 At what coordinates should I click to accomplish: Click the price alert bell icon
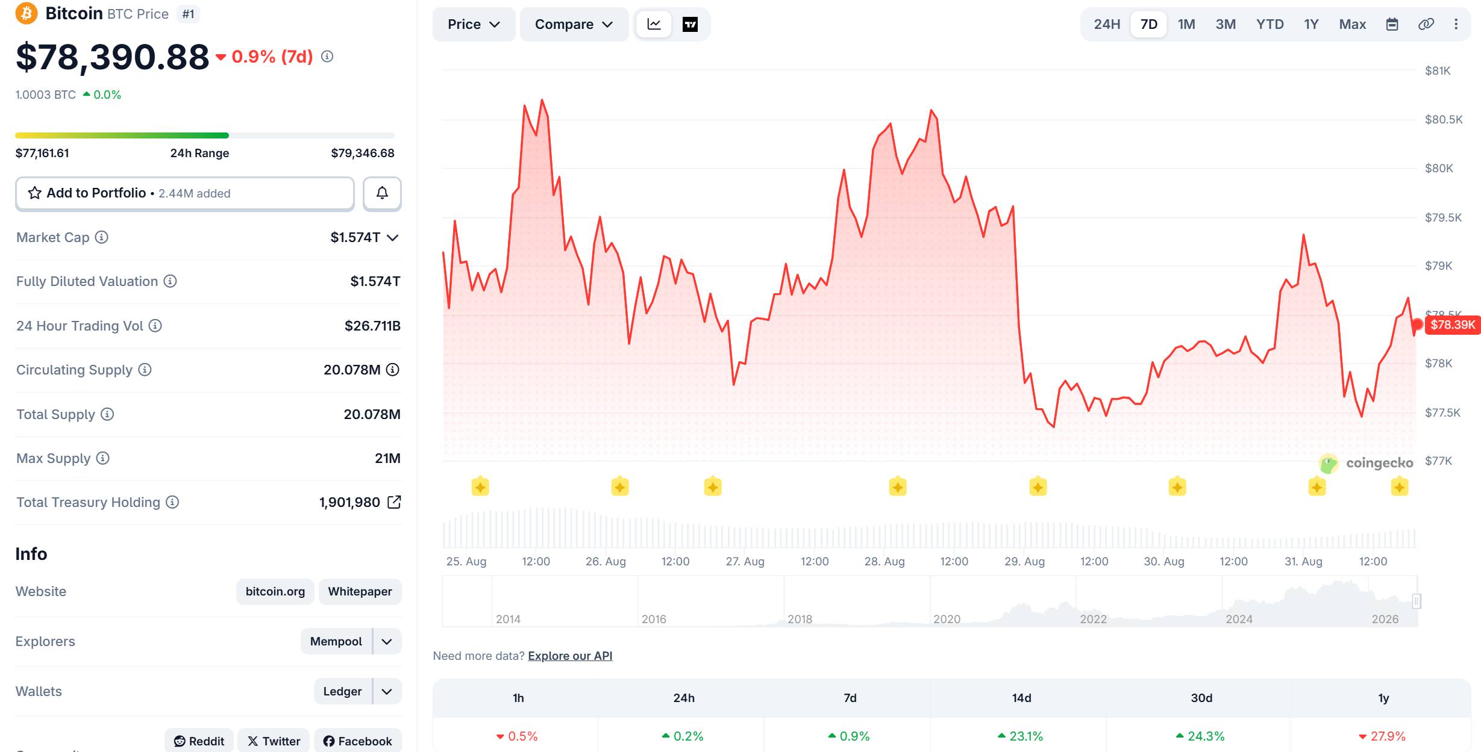coord(382,193)
